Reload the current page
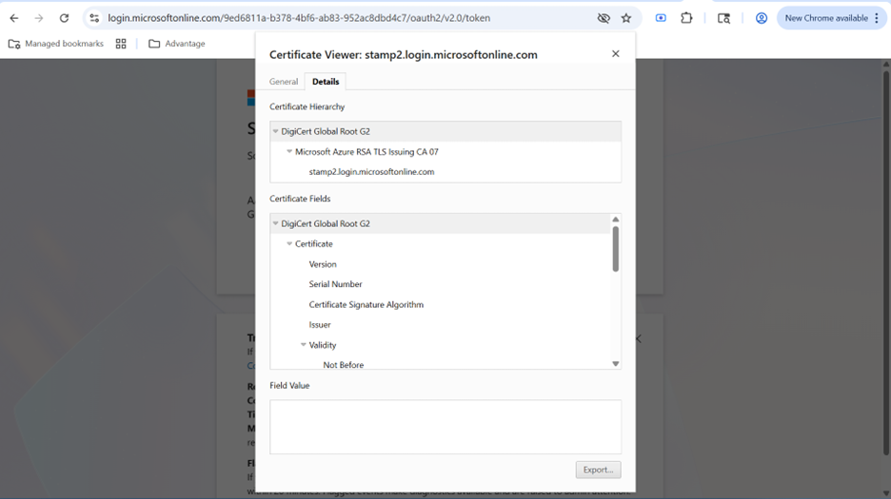This screenshot has height=499, width=891. click(64, 18)
